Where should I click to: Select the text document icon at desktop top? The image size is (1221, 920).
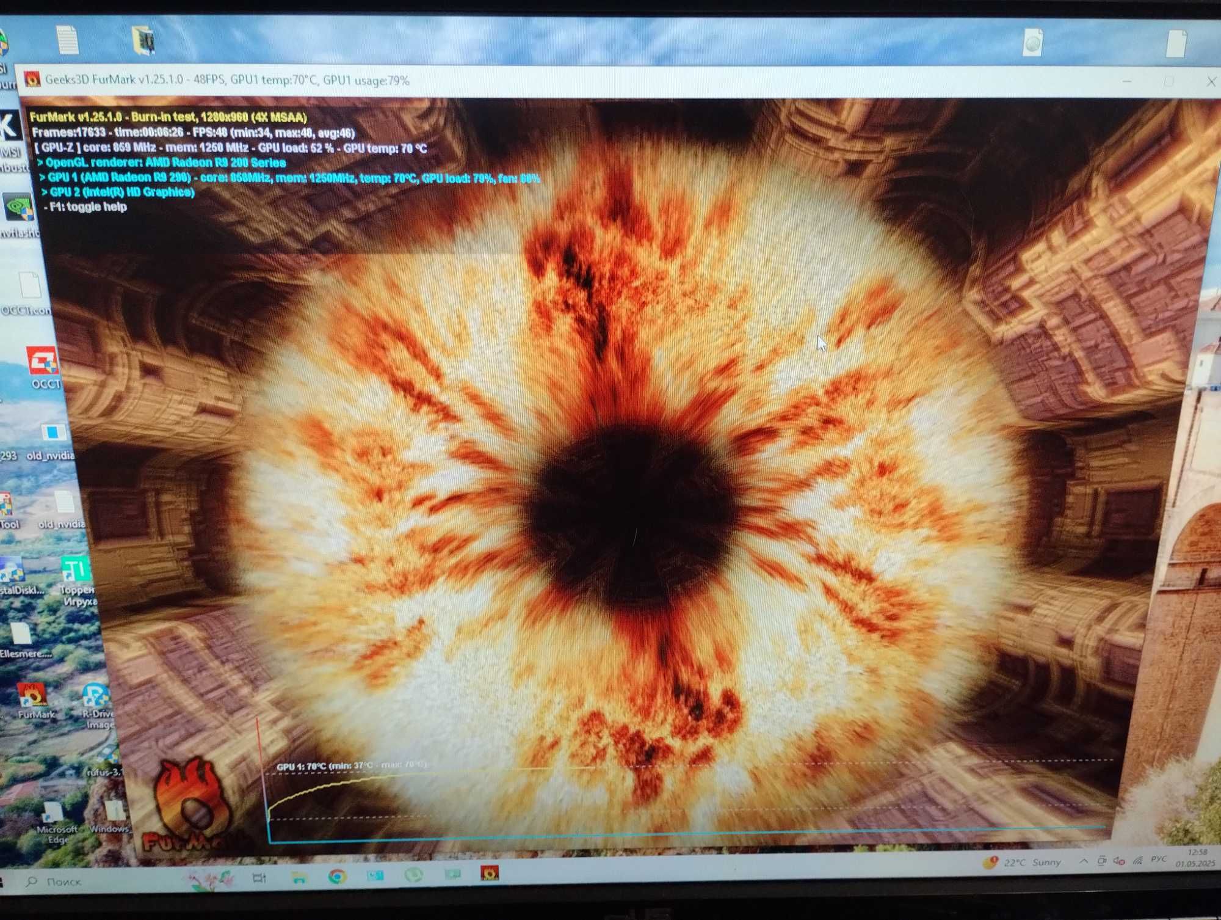coord(68,40)
